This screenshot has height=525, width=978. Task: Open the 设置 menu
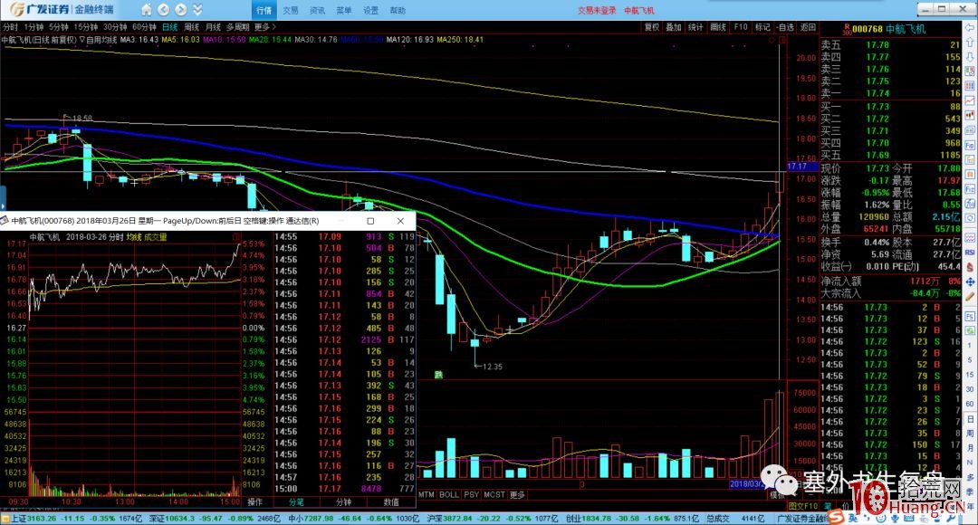(x=370, y=11)
